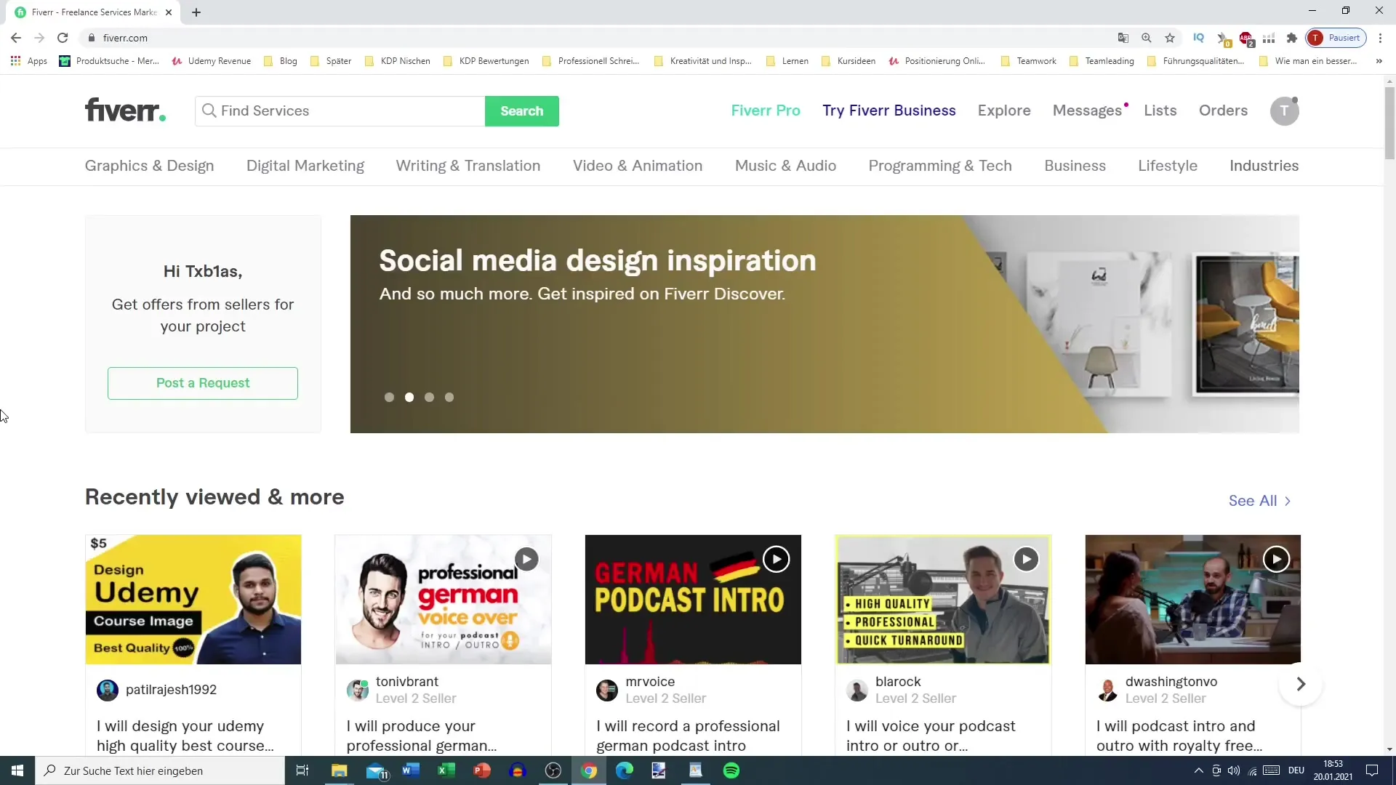Screen dimensions: 1396x785
Task: Click patilrajesh1992 seller avatar
Action: (108, 690)
